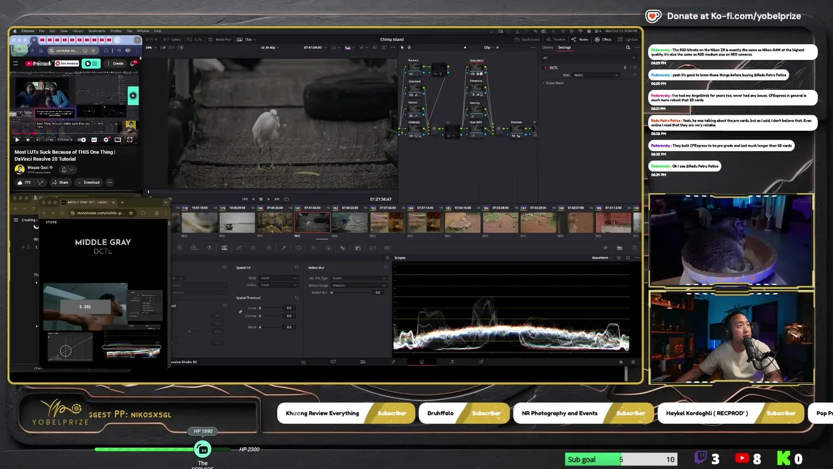Open the Chrome History menu
The width and height of the screenshot is (833, 469).
tap(78, 31)
